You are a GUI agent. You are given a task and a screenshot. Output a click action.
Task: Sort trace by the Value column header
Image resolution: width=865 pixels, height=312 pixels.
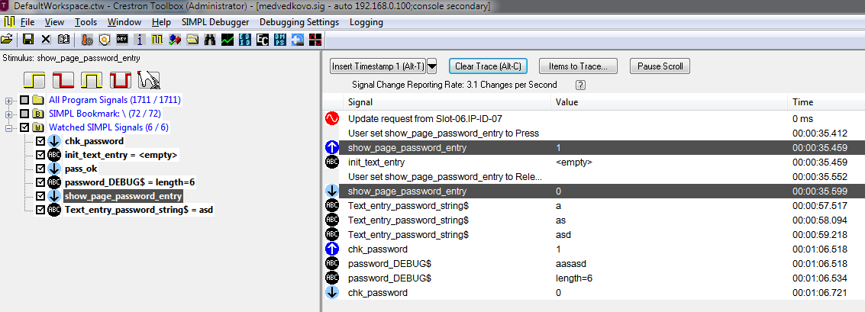coord(669,102)
